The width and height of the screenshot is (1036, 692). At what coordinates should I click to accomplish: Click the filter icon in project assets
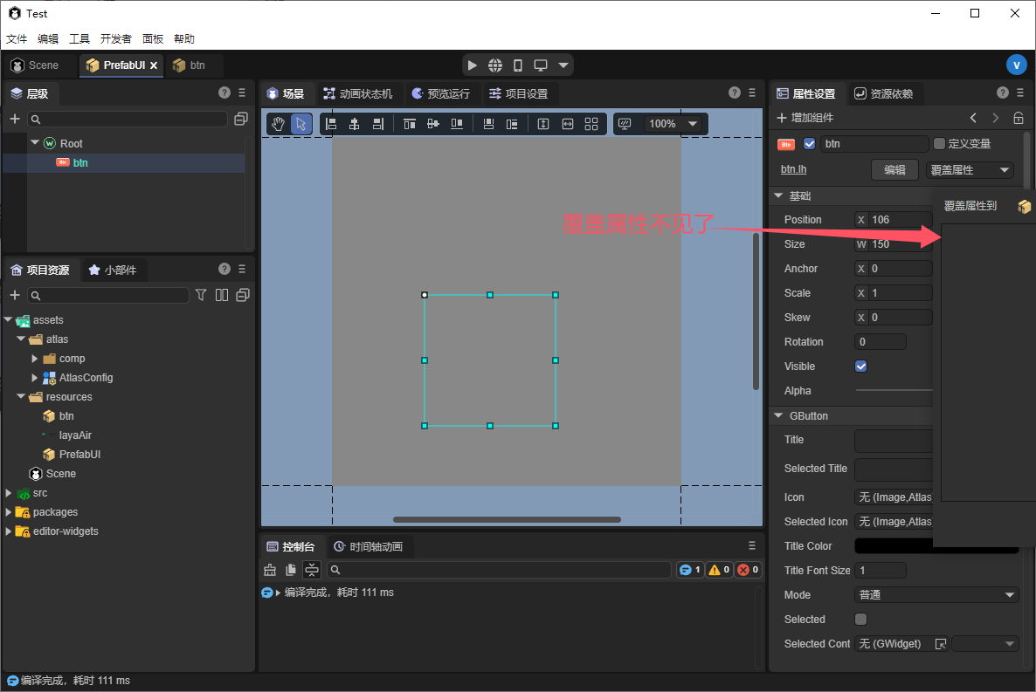click(201, 295)
